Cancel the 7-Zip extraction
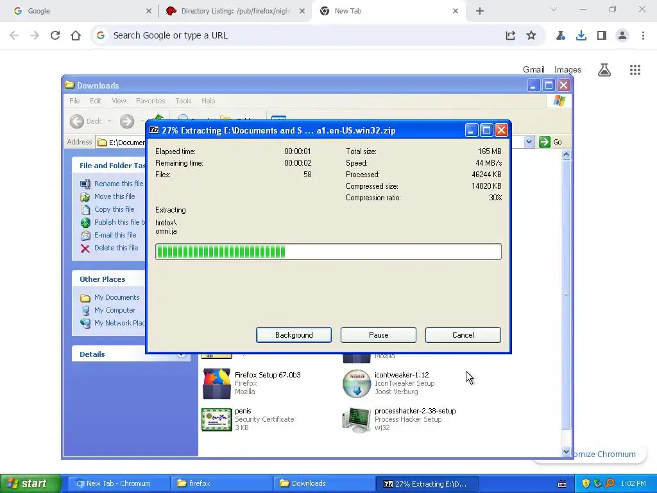 tap(463, 335)
